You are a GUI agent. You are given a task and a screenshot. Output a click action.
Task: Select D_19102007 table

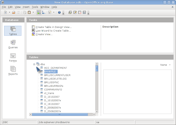52,104
